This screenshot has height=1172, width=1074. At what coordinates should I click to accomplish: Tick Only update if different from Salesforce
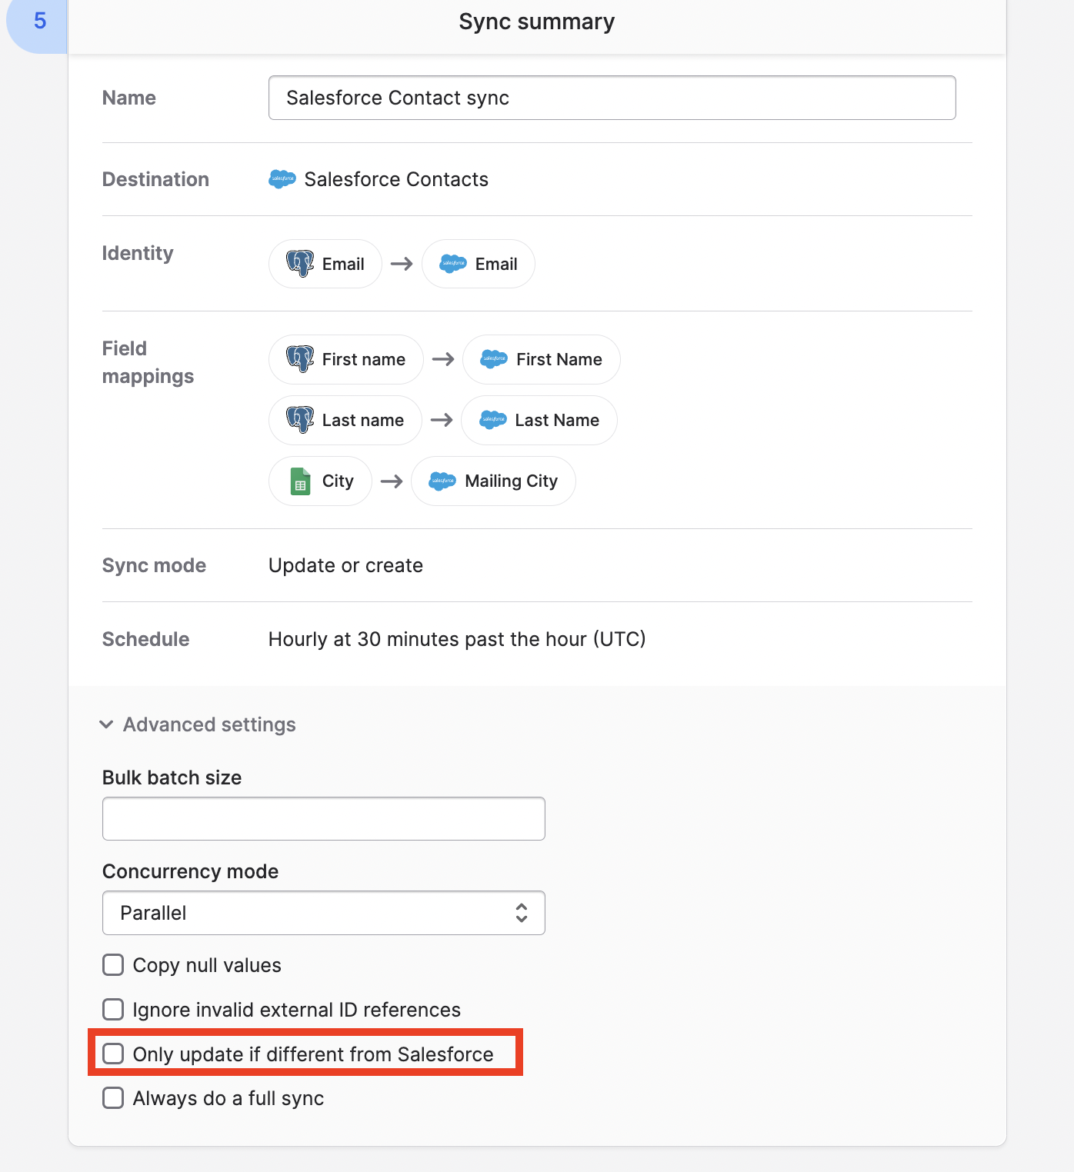(x=113, y=1054)
